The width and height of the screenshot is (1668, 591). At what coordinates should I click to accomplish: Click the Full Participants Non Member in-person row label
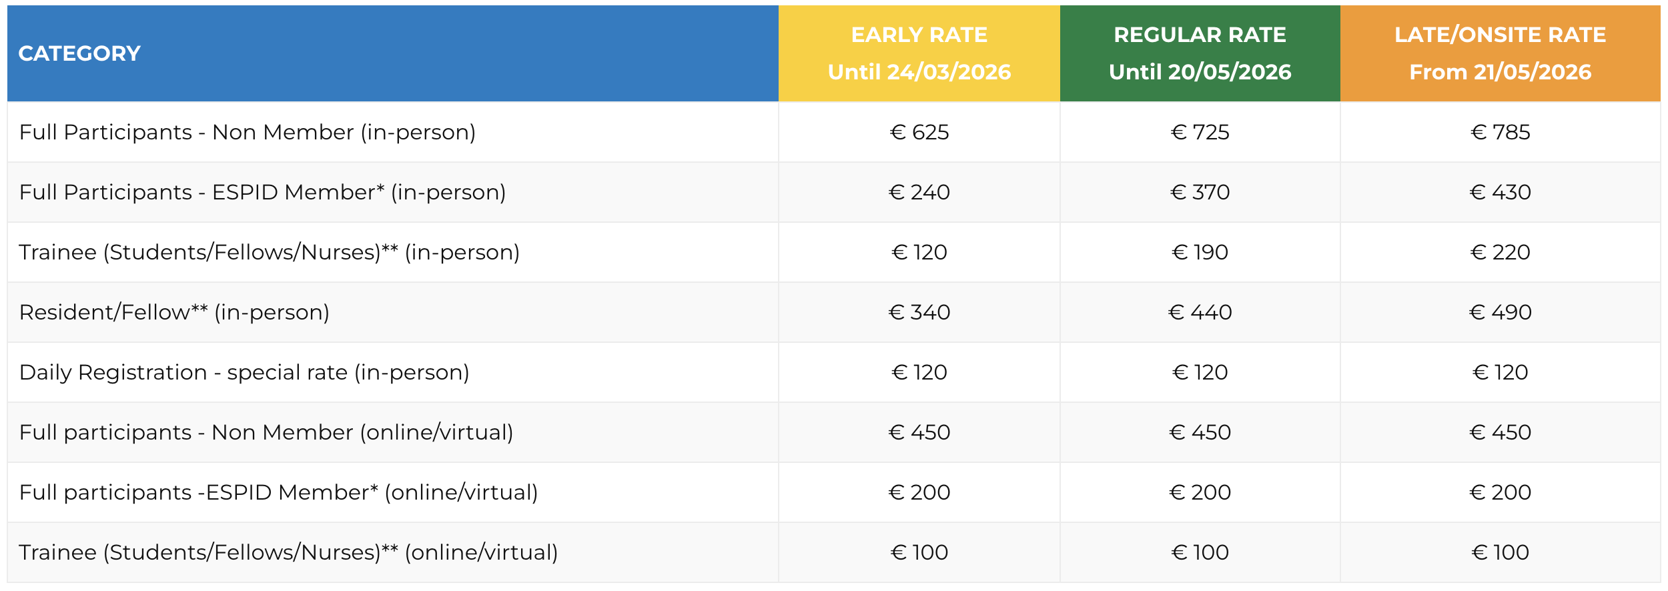point(248,132)
